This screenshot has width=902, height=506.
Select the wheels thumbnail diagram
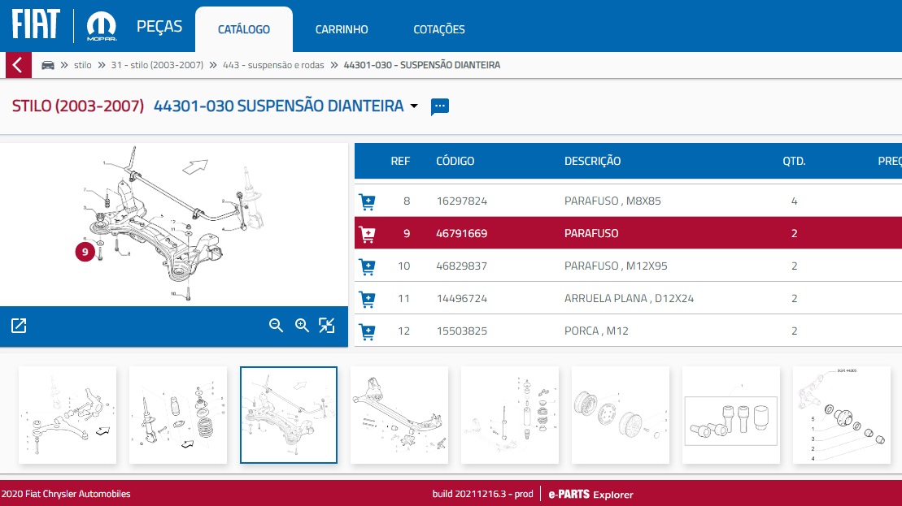click(620, 415)
